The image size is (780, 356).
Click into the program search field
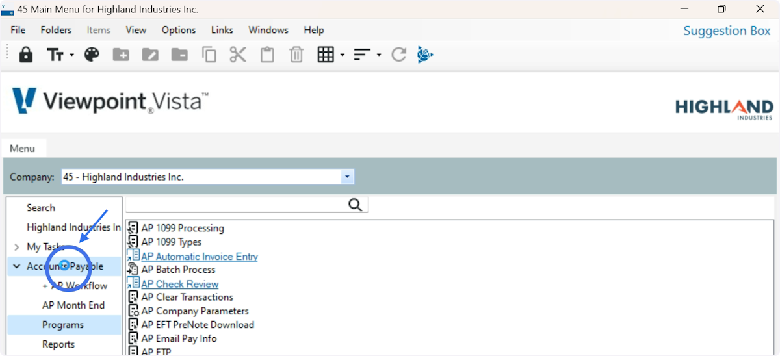pos(237,205)
